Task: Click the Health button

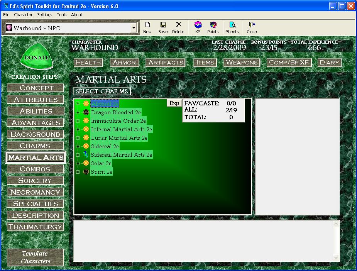Action: (x=88, y=63)
